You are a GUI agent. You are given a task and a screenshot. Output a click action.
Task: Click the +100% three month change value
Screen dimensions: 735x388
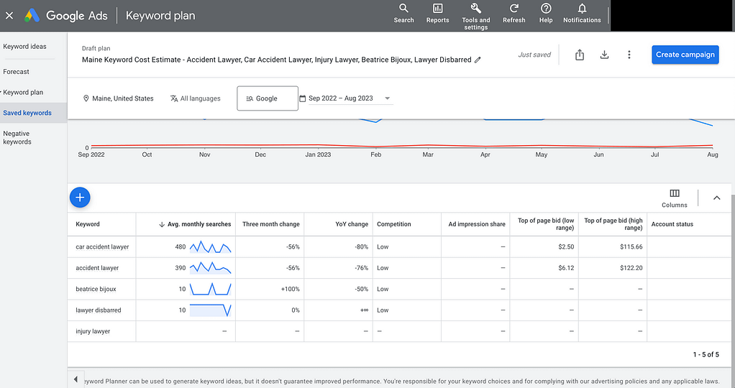pos(290,289)
